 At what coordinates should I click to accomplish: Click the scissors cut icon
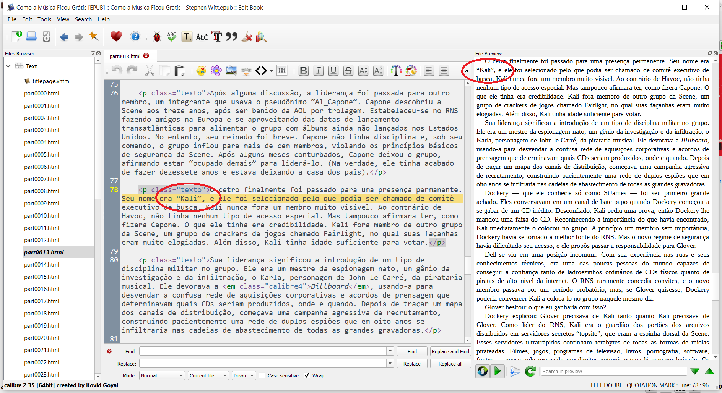[x=150, y=71]
